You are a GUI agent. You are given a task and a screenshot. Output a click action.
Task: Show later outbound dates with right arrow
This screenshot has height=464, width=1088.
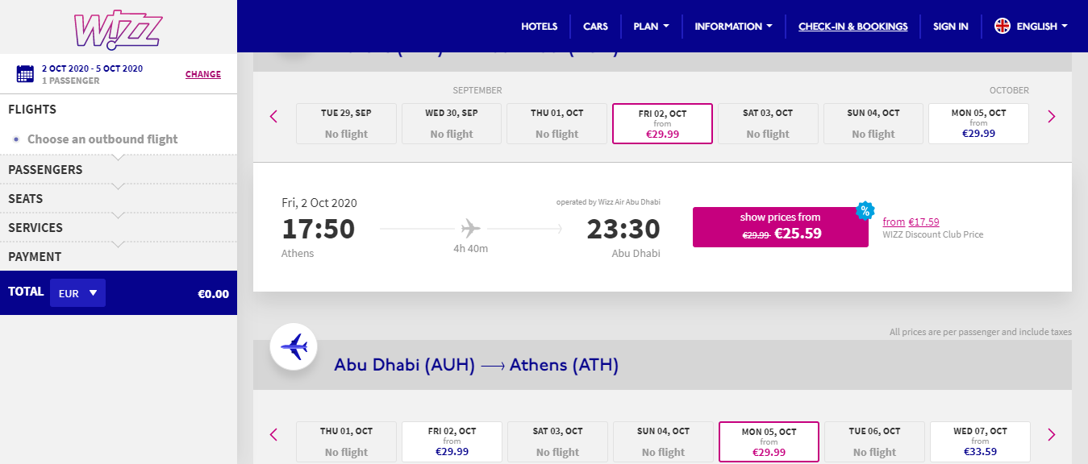[1051, 117]
